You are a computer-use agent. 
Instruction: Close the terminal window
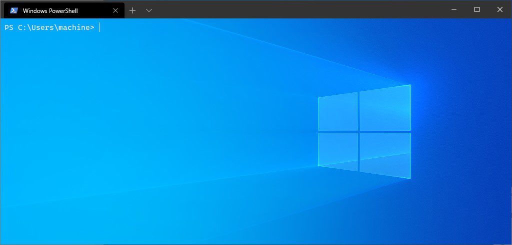pyautogui.click(x=499, y=9)
